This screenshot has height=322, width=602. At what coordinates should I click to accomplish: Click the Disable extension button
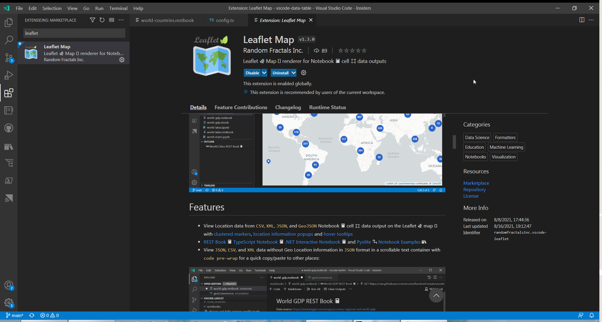coord(252,73)
